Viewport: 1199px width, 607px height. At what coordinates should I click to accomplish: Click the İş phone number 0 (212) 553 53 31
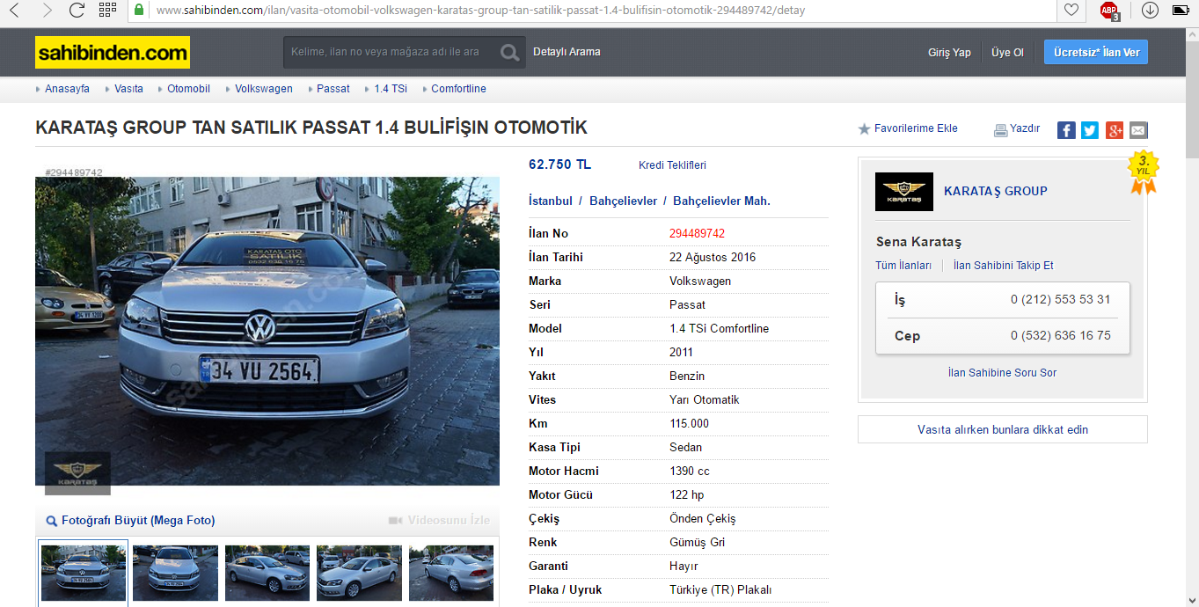click(1060, 300)
